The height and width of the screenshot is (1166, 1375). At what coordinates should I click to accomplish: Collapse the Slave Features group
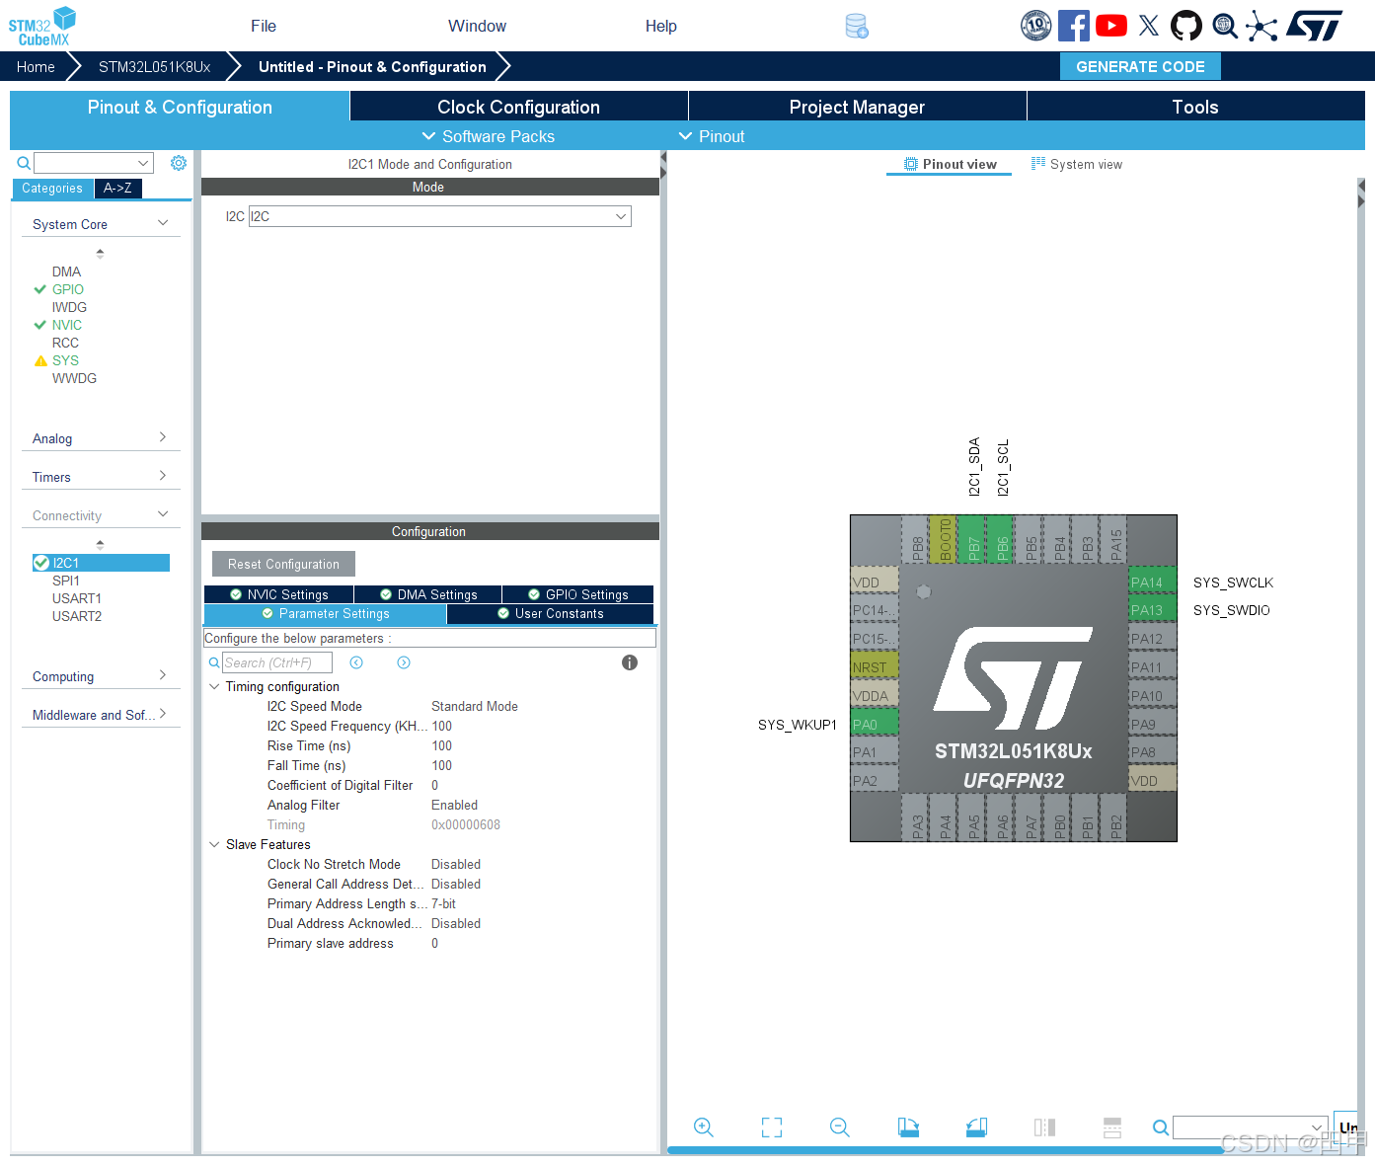[214, 844]
